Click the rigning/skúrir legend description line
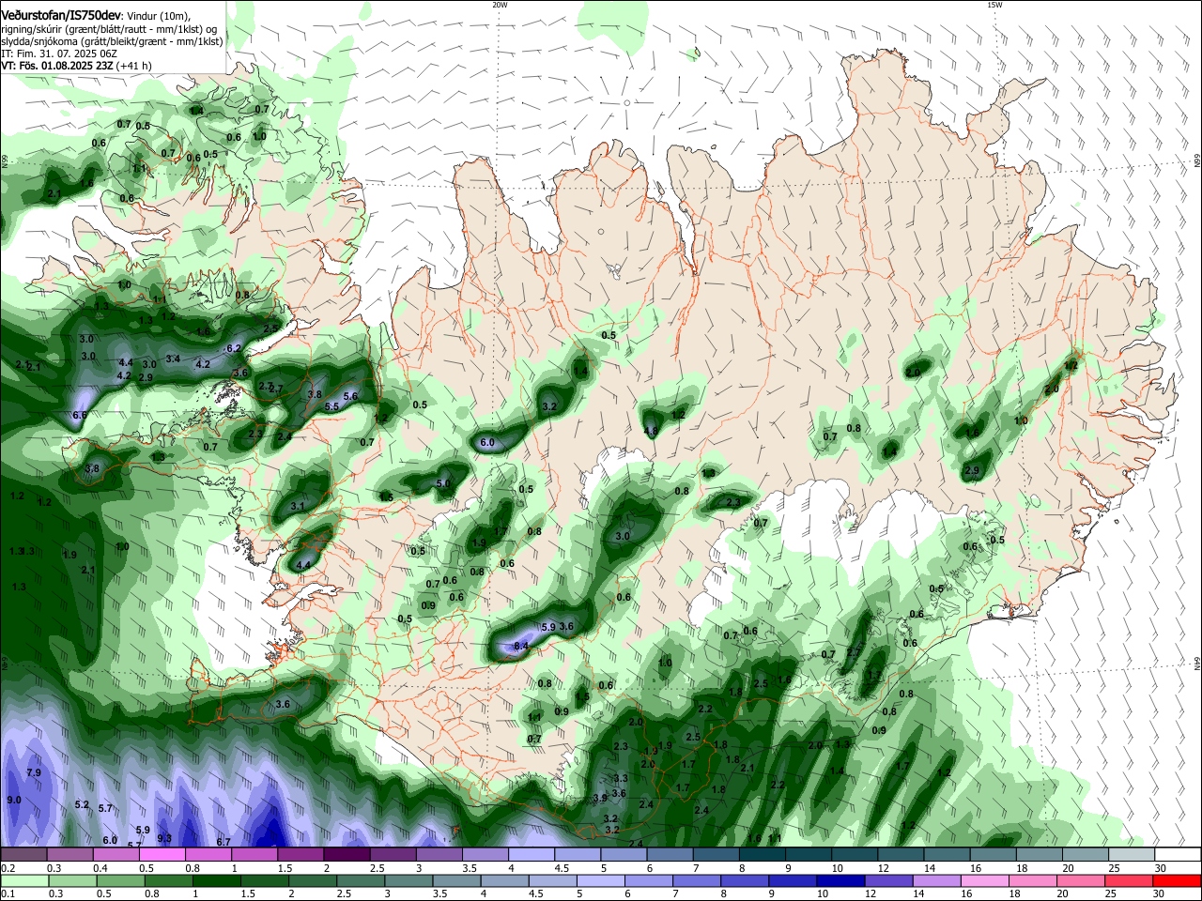The height and width of the screenshot is (901, 1202). [x=109, y=29]
